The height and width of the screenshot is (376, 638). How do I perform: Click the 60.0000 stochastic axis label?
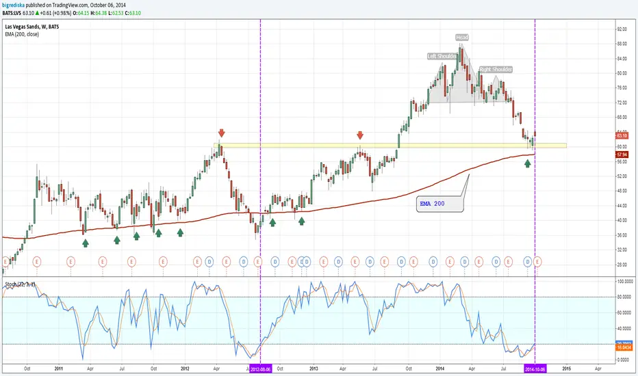[x=625, y=312]
